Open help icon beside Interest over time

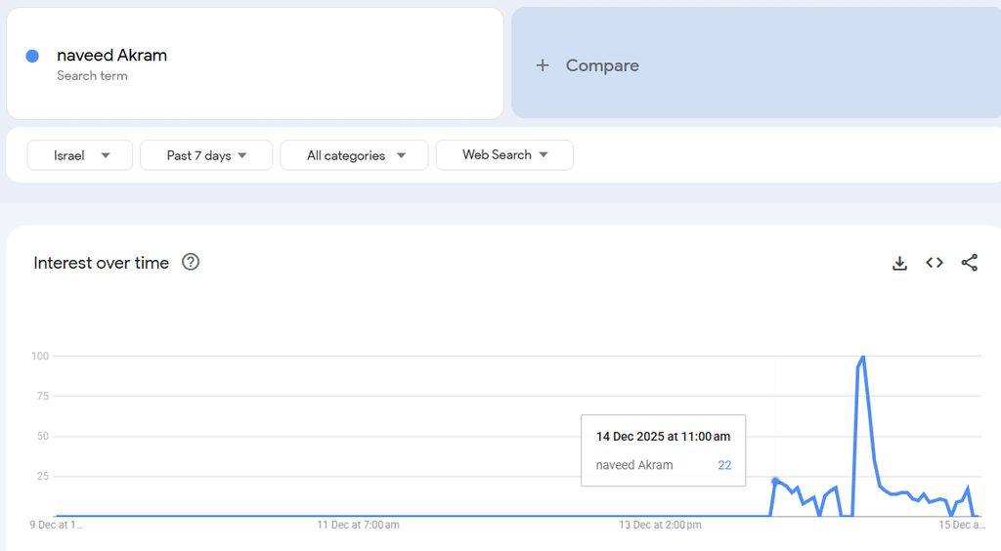click(191, 262)
